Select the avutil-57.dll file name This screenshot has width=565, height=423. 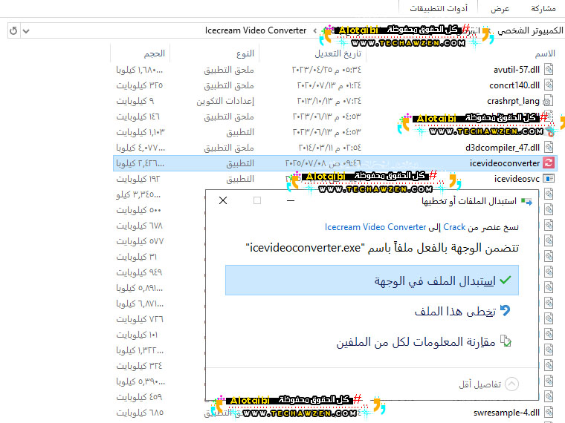click(517, 70)
